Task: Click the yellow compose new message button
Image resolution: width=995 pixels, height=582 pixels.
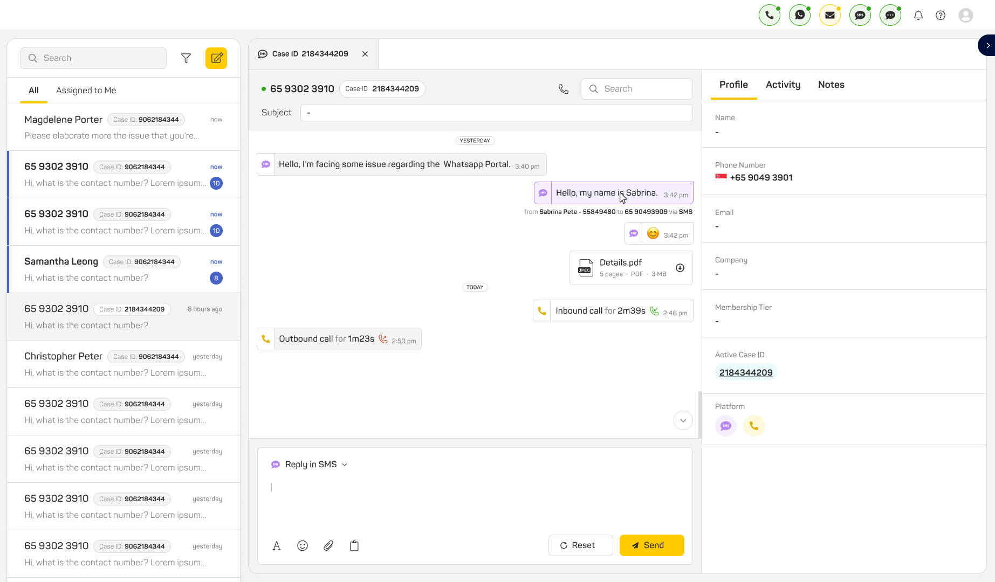Action: (x=216, y=58)
